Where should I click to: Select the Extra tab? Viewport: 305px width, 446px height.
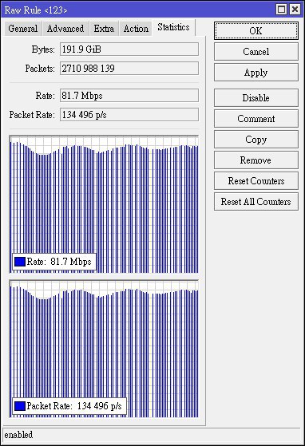tap(104, 29)
